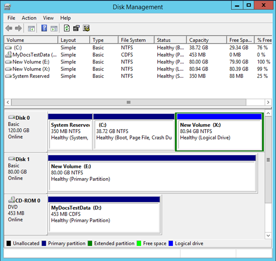276x261 pixels.
Task: Select New Volume (E:) in volume list
Action: pyautogui.click(x=138, y=62)
